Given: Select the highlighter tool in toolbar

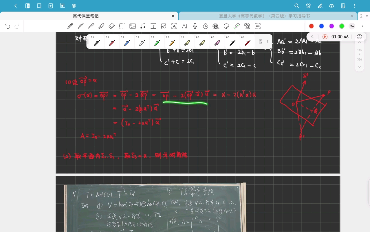Looking at the screenshot, I should 101,26.
